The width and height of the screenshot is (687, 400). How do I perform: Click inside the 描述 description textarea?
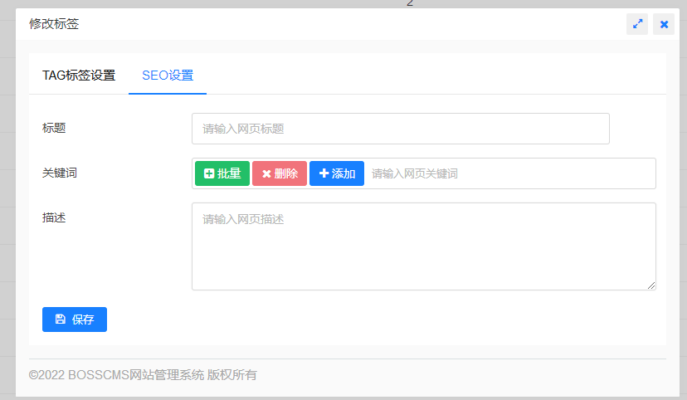pos(423,246)
